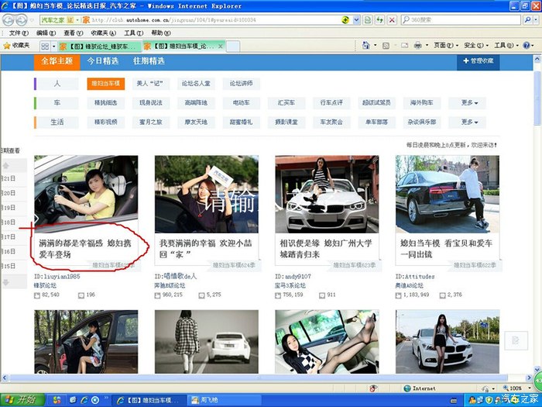Screen dimensions: 542x407
Task: Select the 电动车 category tag
Action: point(236,102)
